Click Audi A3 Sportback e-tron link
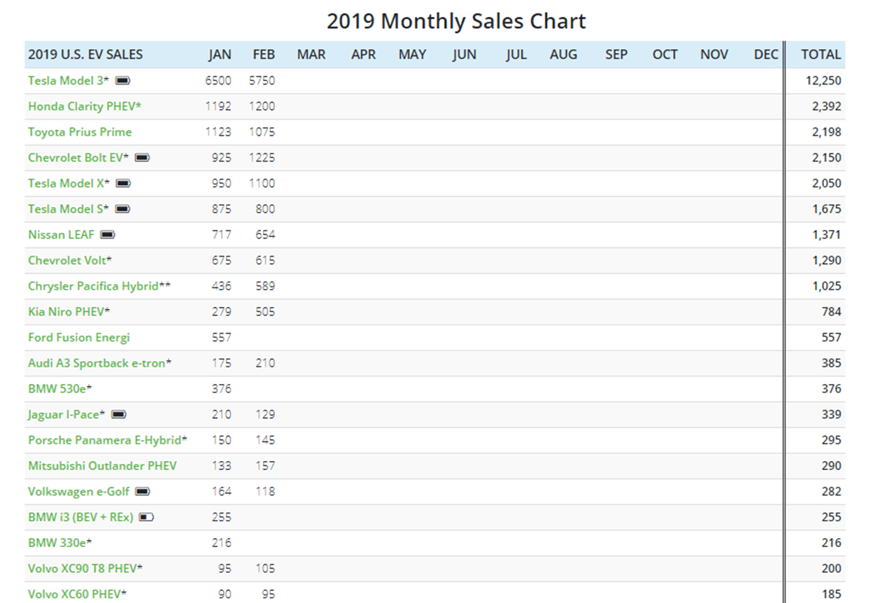This screenshot has height=603, width=873. coord(99,363)
